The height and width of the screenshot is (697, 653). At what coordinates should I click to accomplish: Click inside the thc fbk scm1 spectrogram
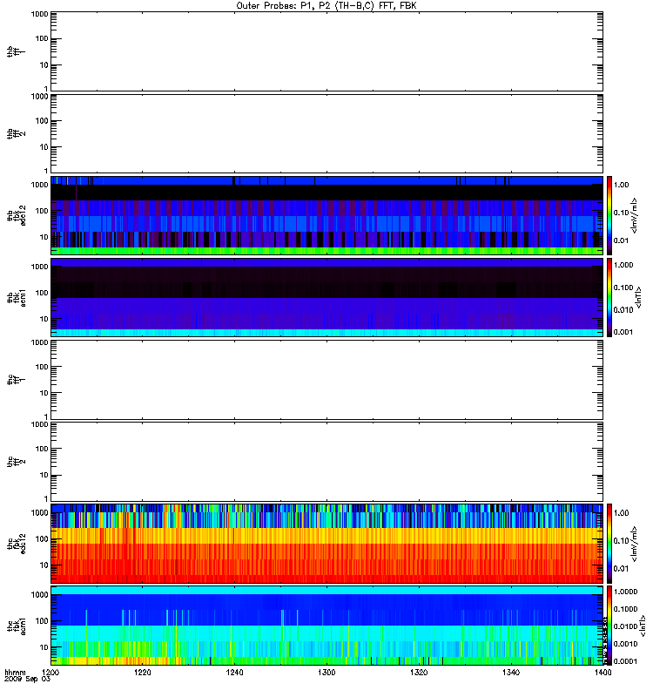[326, 626]
